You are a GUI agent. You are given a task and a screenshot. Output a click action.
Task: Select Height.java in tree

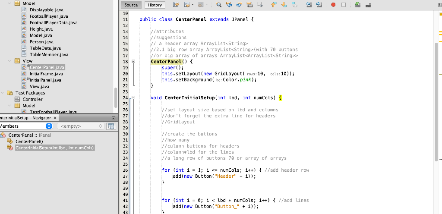(x=41, y=29)
